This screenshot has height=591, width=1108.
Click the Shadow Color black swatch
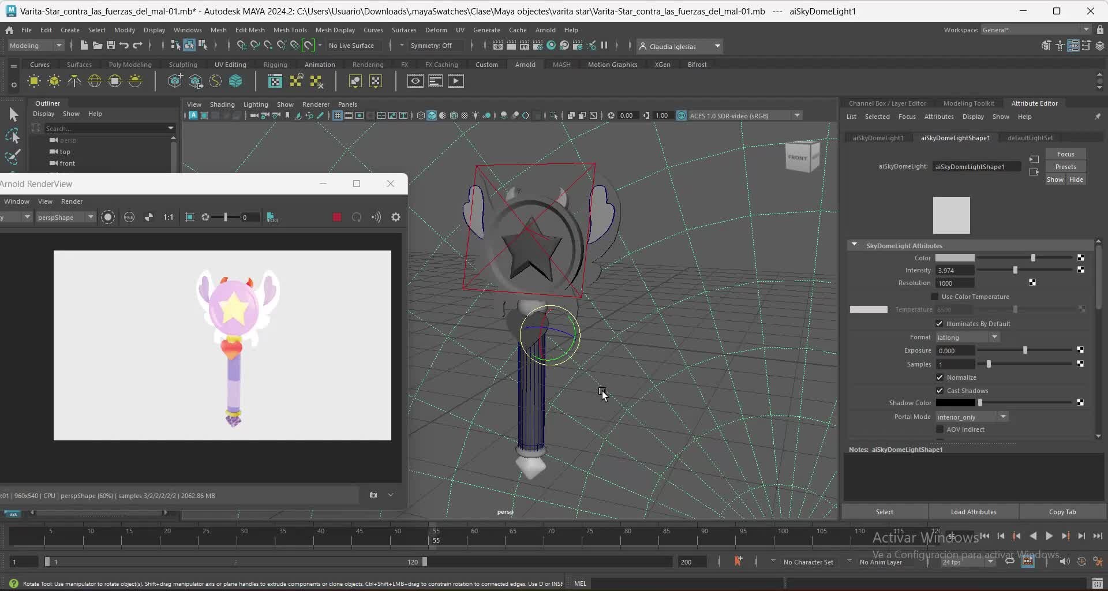click(955, 403)
